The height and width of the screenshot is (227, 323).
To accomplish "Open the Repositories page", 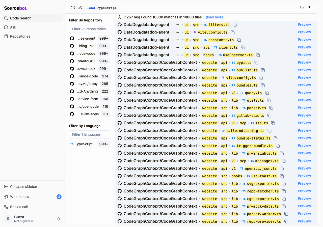I will tap(32, 36).
